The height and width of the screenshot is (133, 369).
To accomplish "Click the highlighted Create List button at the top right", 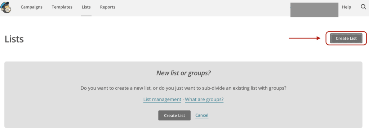I will [x=346, y=38].
